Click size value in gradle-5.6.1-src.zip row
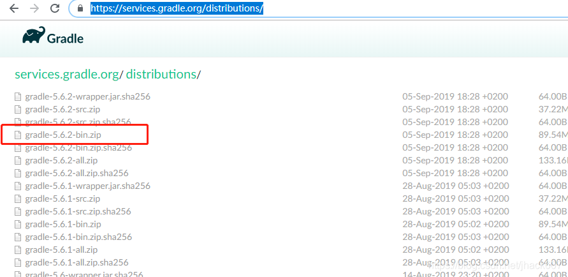Screen dimensions: 568x277 553,198
